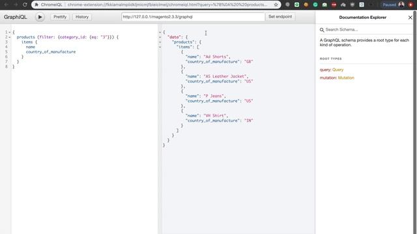The height and width of the screenshot is (234, 417).
Task: Click the gray round extension icon
Action: [287, 5]
